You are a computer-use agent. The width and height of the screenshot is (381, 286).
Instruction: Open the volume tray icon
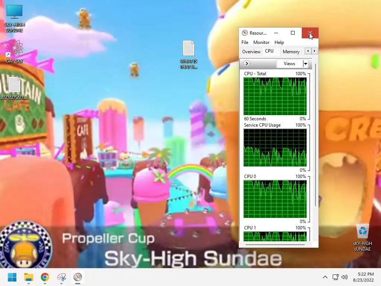coord(344,277)
